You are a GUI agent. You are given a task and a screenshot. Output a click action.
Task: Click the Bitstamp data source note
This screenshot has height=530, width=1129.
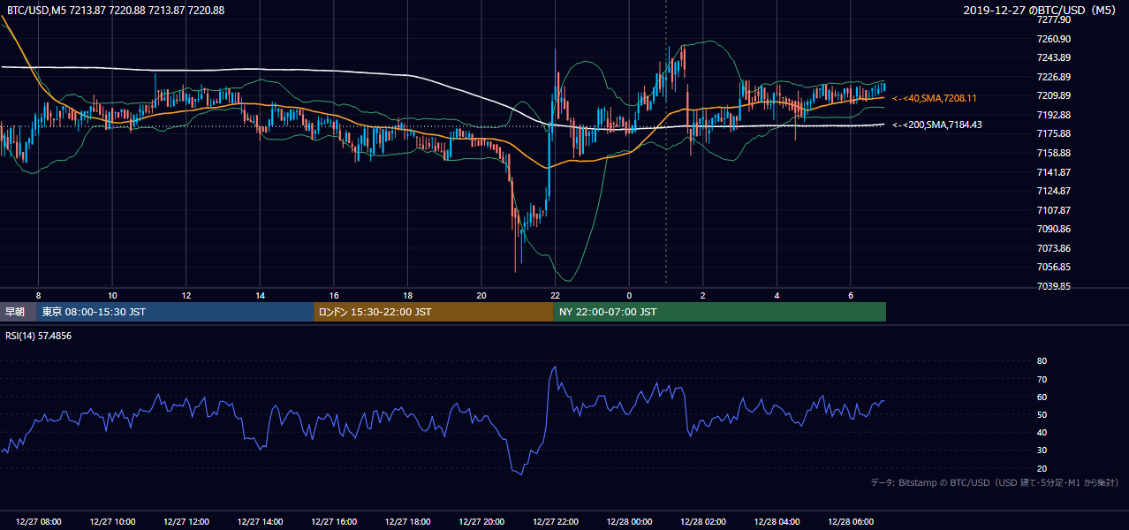[x=995, y=482]
